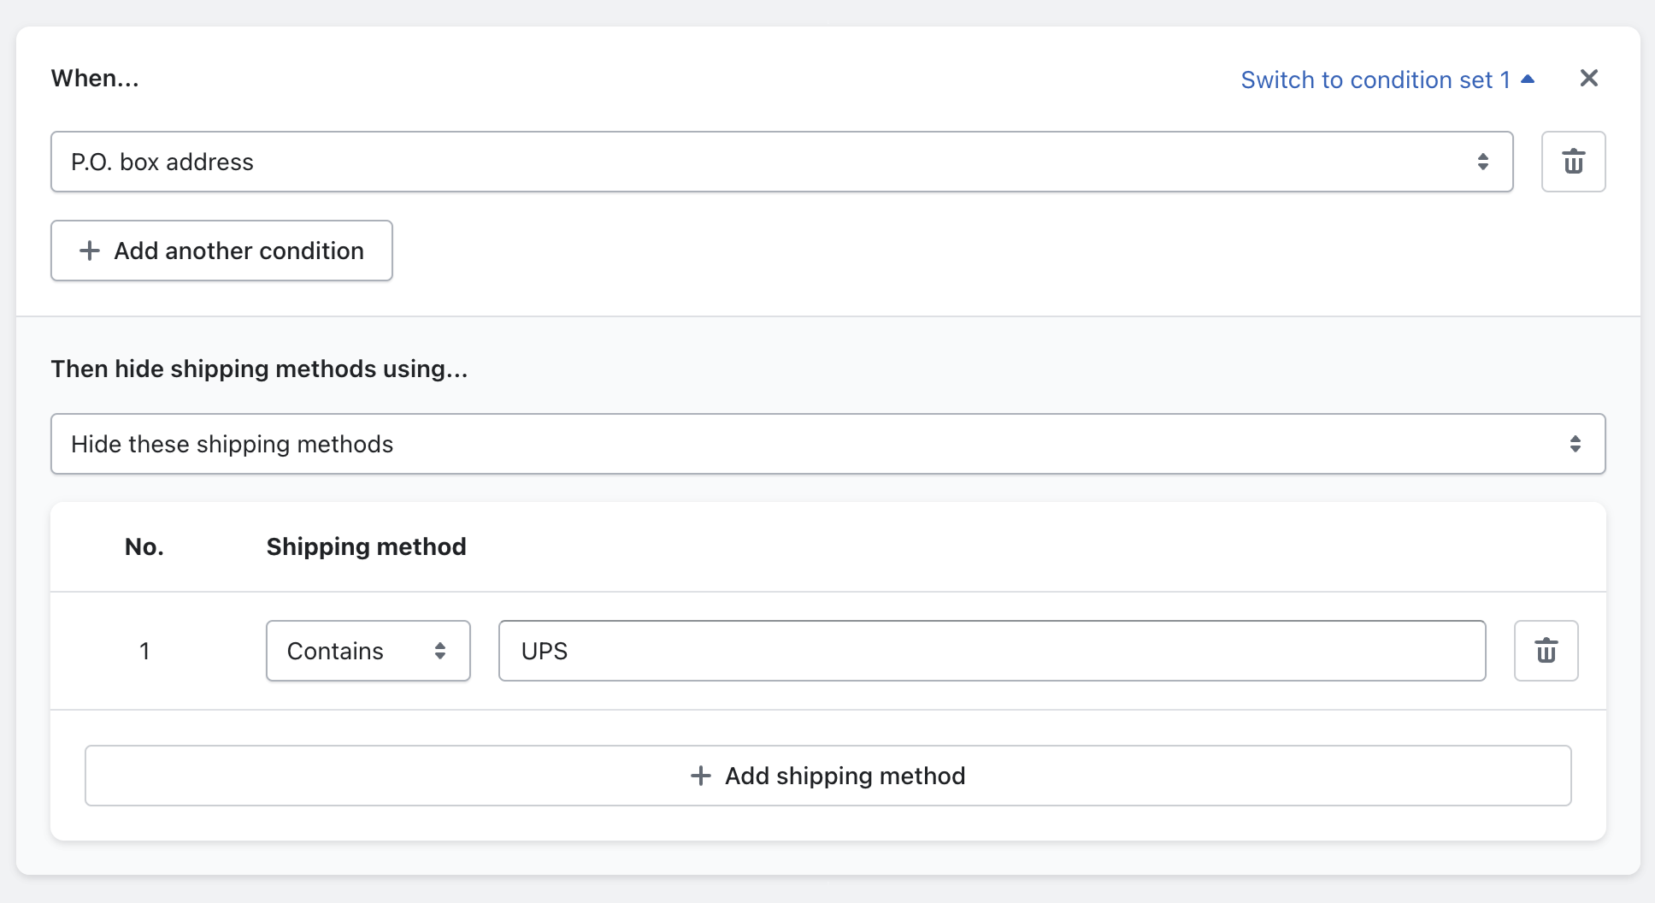Image resolution: width=1655 pixels, height=903 pixels.
Task: Change the Contains match type dropdown
Action: pyautogui.click(x=368, y=651)
